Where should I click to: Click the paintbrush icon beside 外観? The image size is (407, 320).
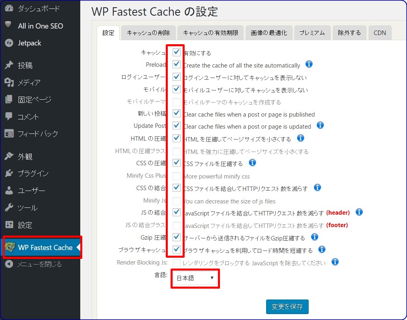pos(9,156)
